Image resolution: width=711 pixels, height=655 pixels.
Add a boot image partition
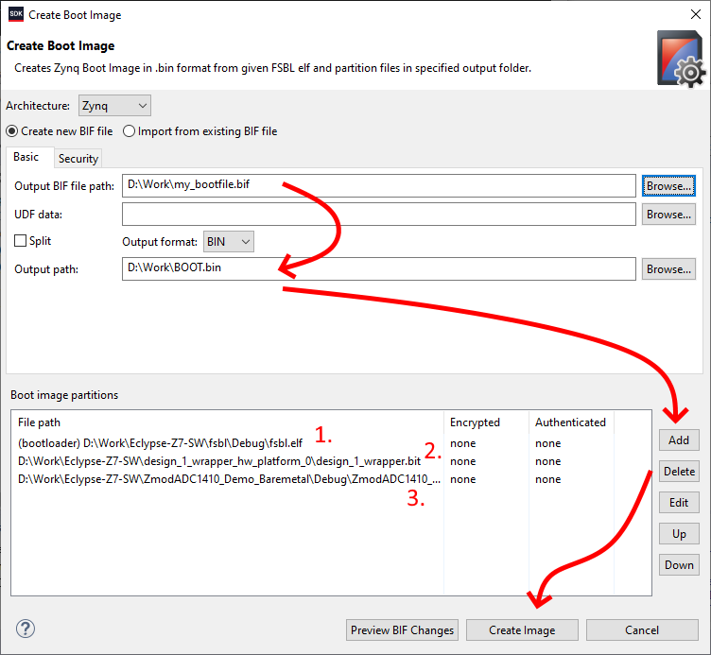tap(679, 440)
